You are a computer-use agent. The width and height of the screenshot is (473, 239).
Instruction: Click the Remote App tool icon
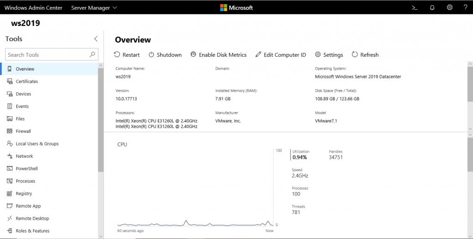[10, 206]
